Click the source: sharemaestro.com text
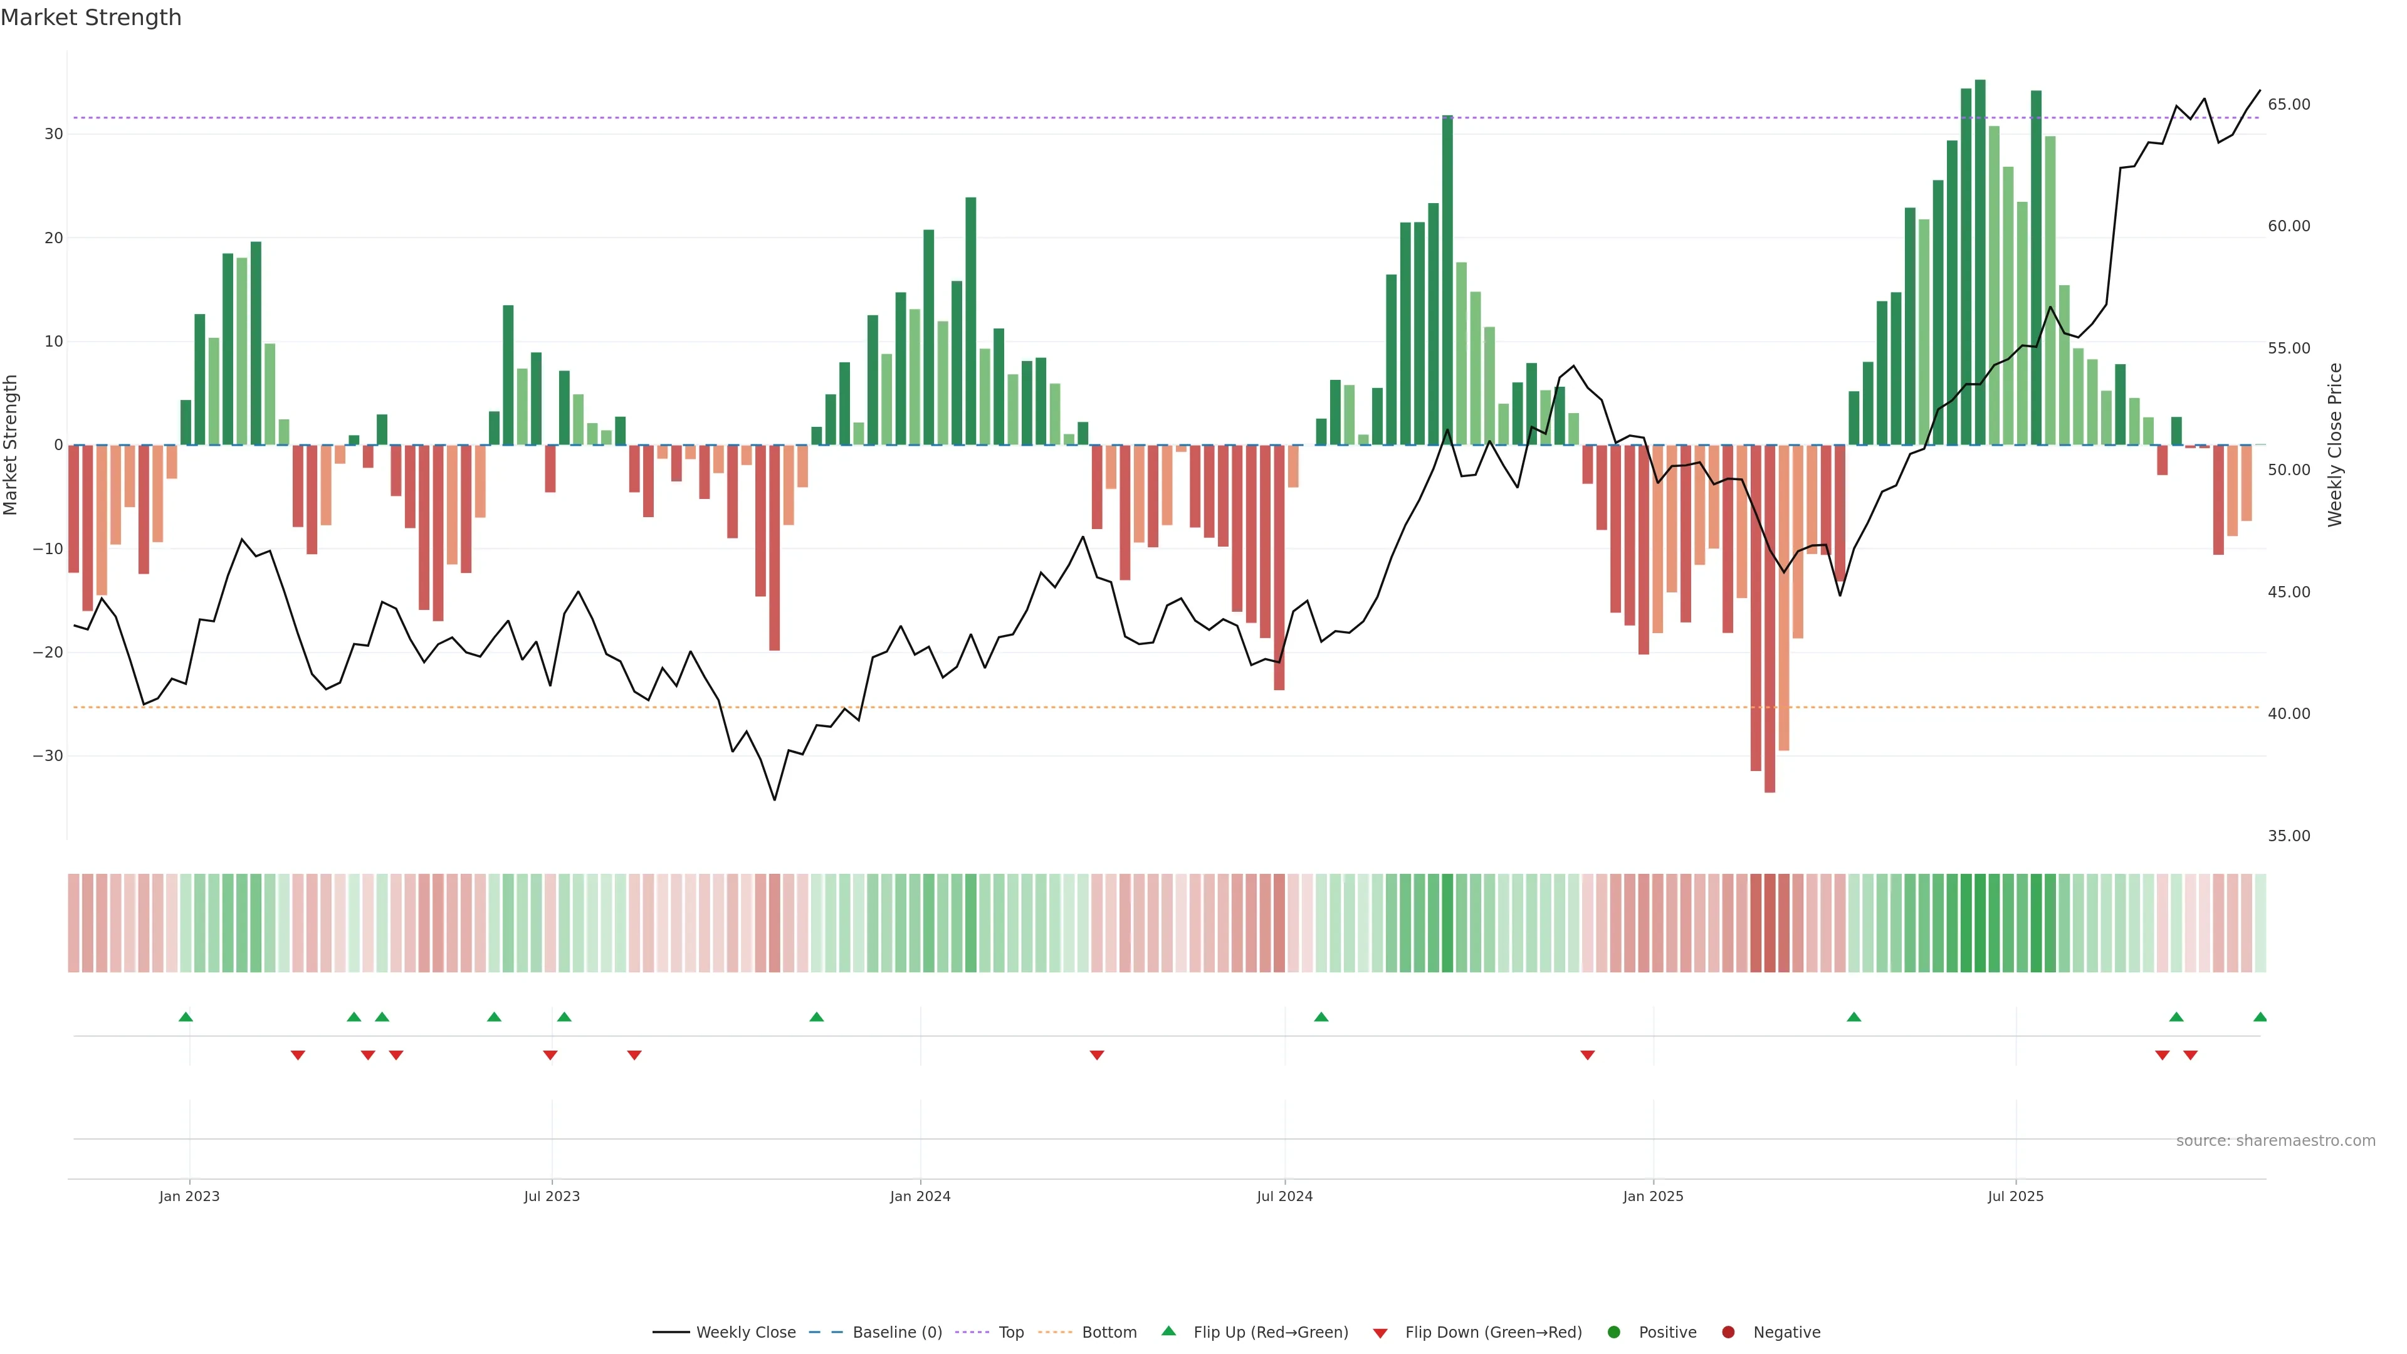The width and height of the screenshot is (2407, 1354). [2274, 1141]
